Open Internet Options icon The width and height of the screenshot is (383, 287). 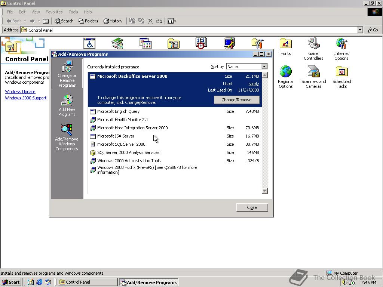pos(341,49)
